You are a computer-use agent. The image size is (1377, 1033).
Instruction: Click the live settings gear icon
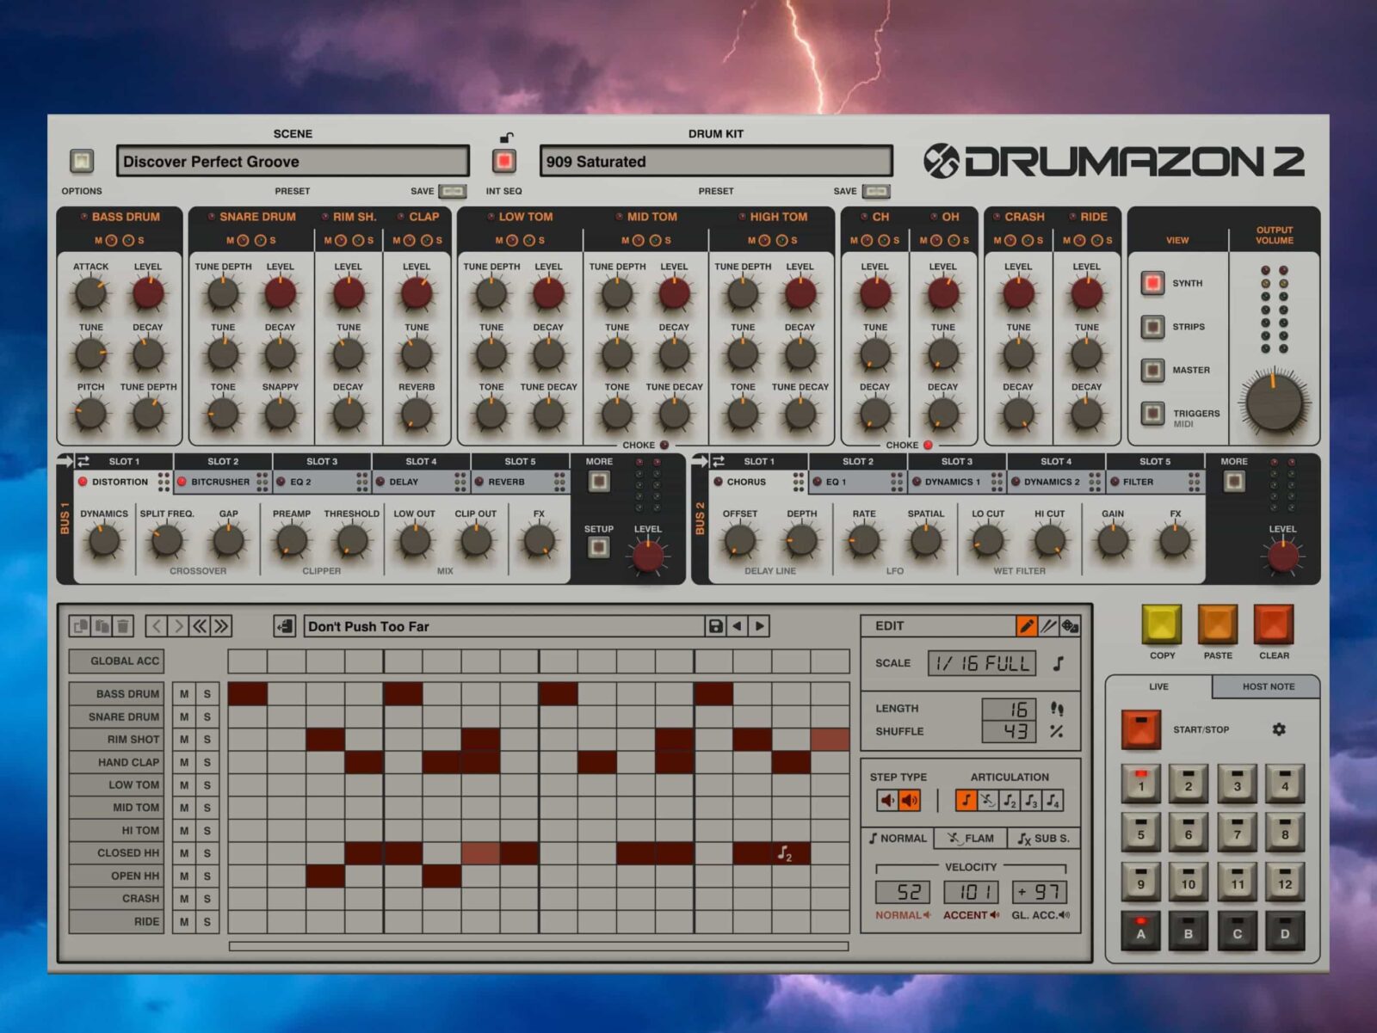[x=1279, y=729]
